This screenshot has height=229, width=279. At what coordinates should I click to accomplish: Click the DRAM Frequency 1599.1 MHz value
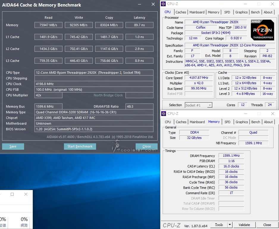coord(231,156)
